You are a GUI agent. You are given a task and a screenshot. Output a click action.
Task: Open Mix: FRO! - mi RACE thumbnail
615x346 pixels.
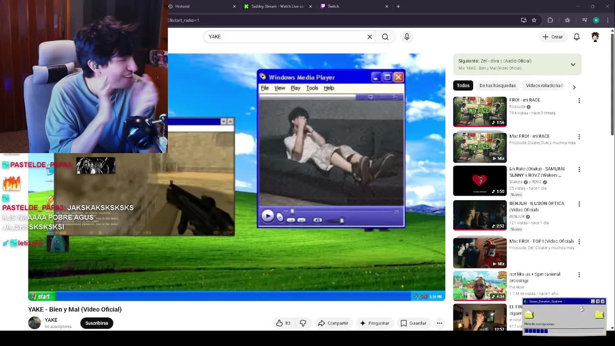tap(480, 148)
